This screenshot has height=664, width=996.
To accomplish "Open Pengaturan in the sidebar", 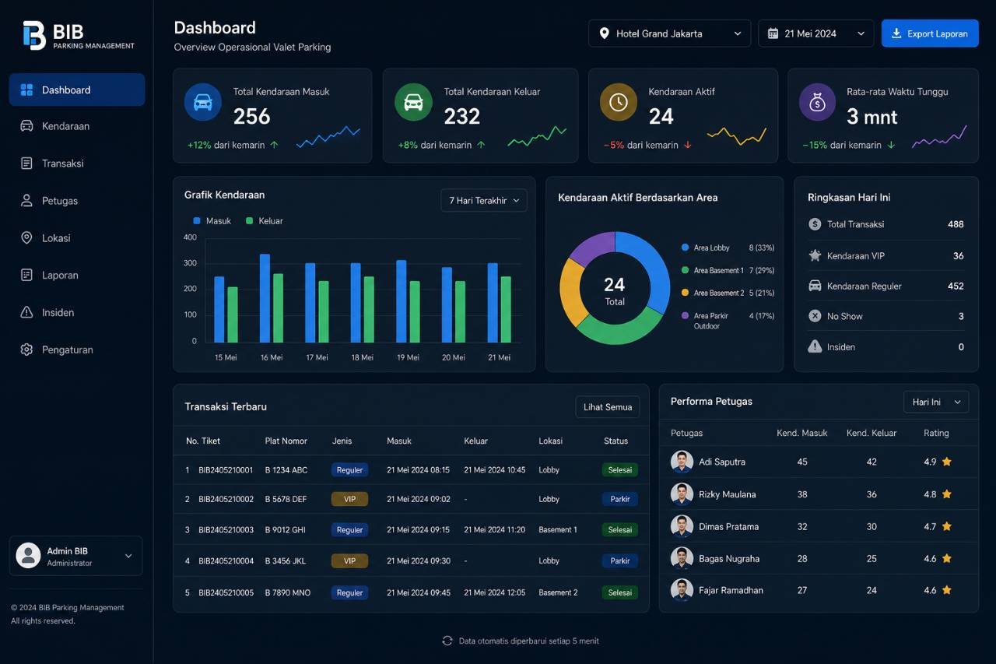I will [77, 350].
